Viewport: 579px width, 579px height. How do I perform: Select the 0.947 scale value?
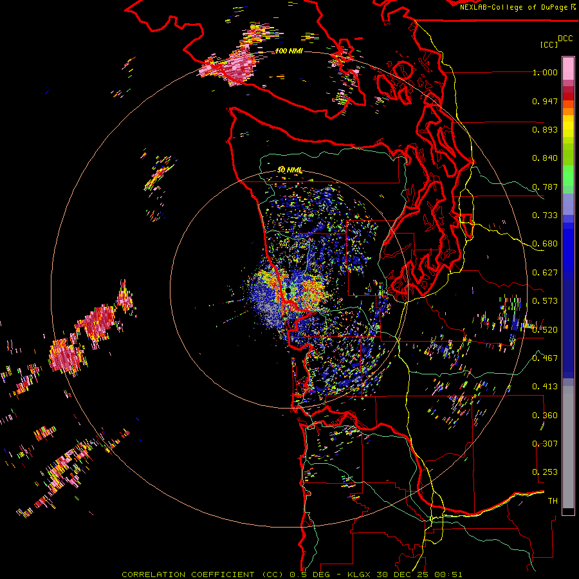(x=545, y=101)
